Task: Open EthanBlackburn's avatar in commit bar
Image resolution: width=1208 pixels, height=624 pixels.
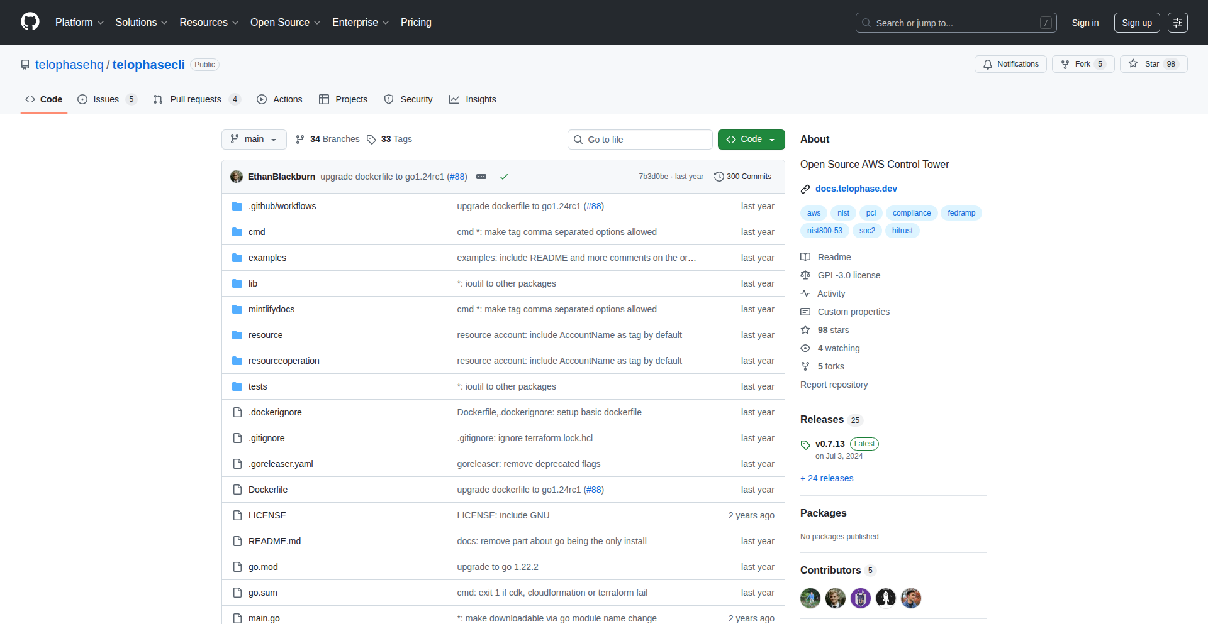Action: click(x=237, y=177)
